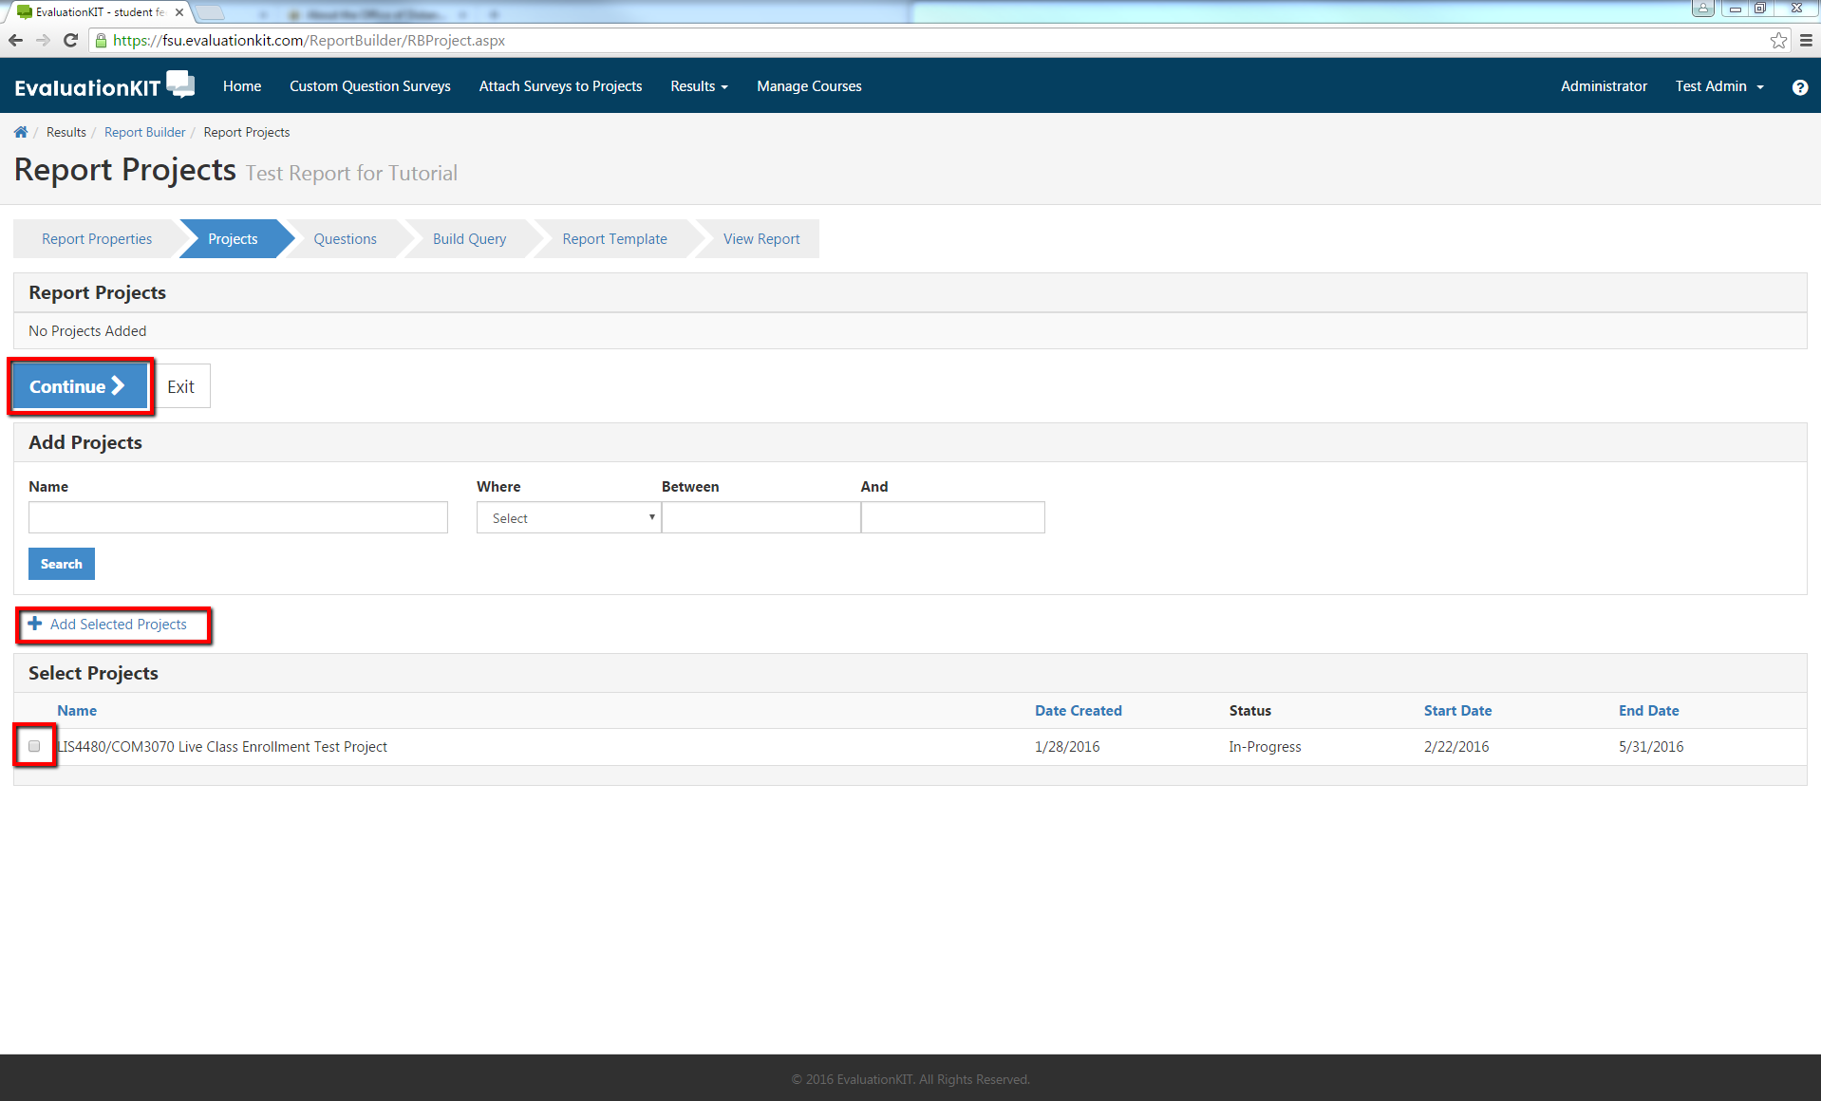This screenshot has height=1101, width=1821.
Task: Click the EvaluationKIT speech bubble logo icon
Action: point(179,84)
